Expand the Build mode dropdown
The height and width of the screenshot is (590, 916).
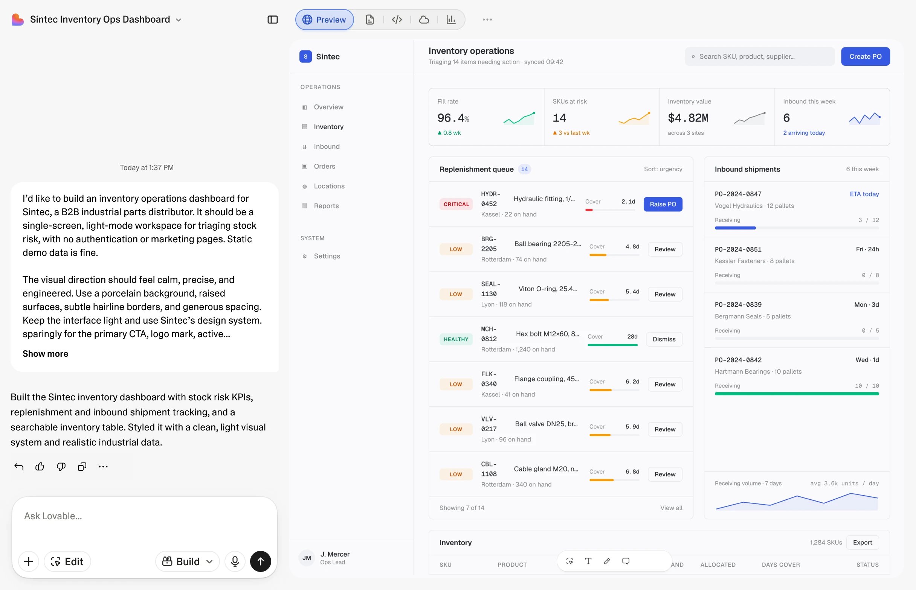[187, 561]
